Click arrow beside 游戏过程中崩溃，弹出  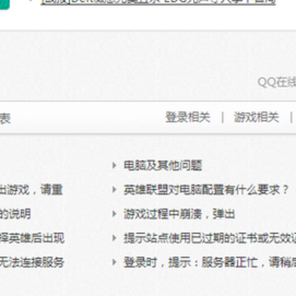tap(114, 214)
